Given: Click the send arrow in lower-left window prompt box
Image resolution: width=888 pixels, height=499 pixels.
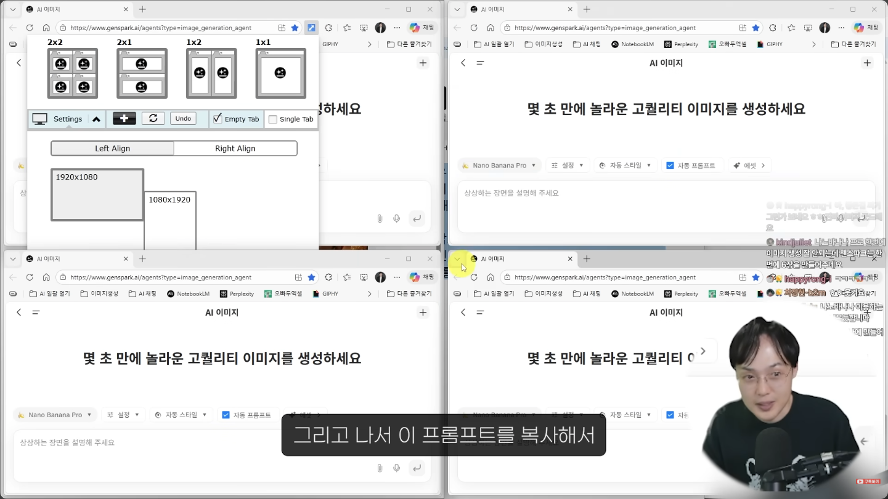Looking at the screenshot, I should [417, 468].
